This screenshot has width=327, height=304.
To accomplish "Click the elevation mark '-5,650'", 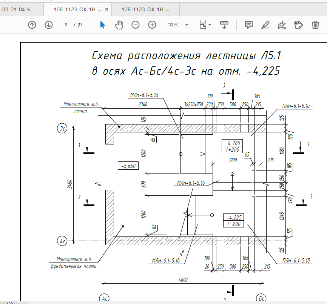I will point(128,166).
